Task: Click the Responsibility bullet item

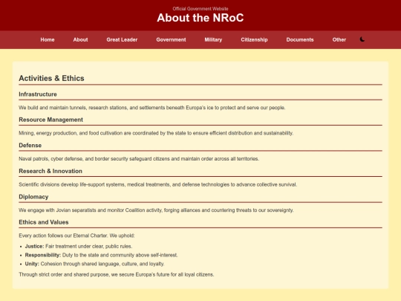Action: (101, 255)
